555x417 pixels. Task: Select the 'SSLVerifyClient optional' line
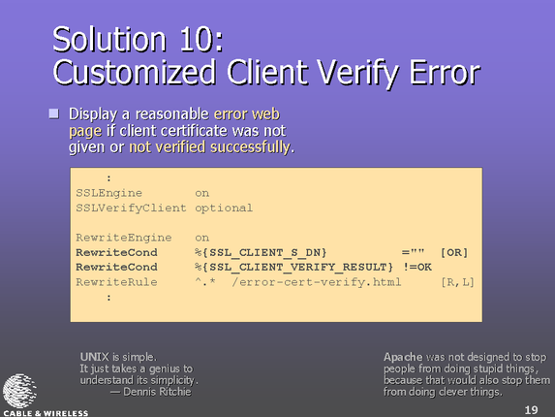tap(165, 208)
